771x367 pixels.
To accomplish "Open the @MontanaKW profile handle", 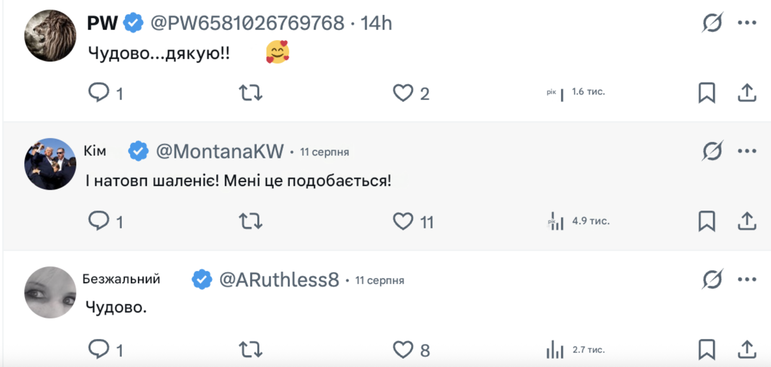I will point(220,151).
